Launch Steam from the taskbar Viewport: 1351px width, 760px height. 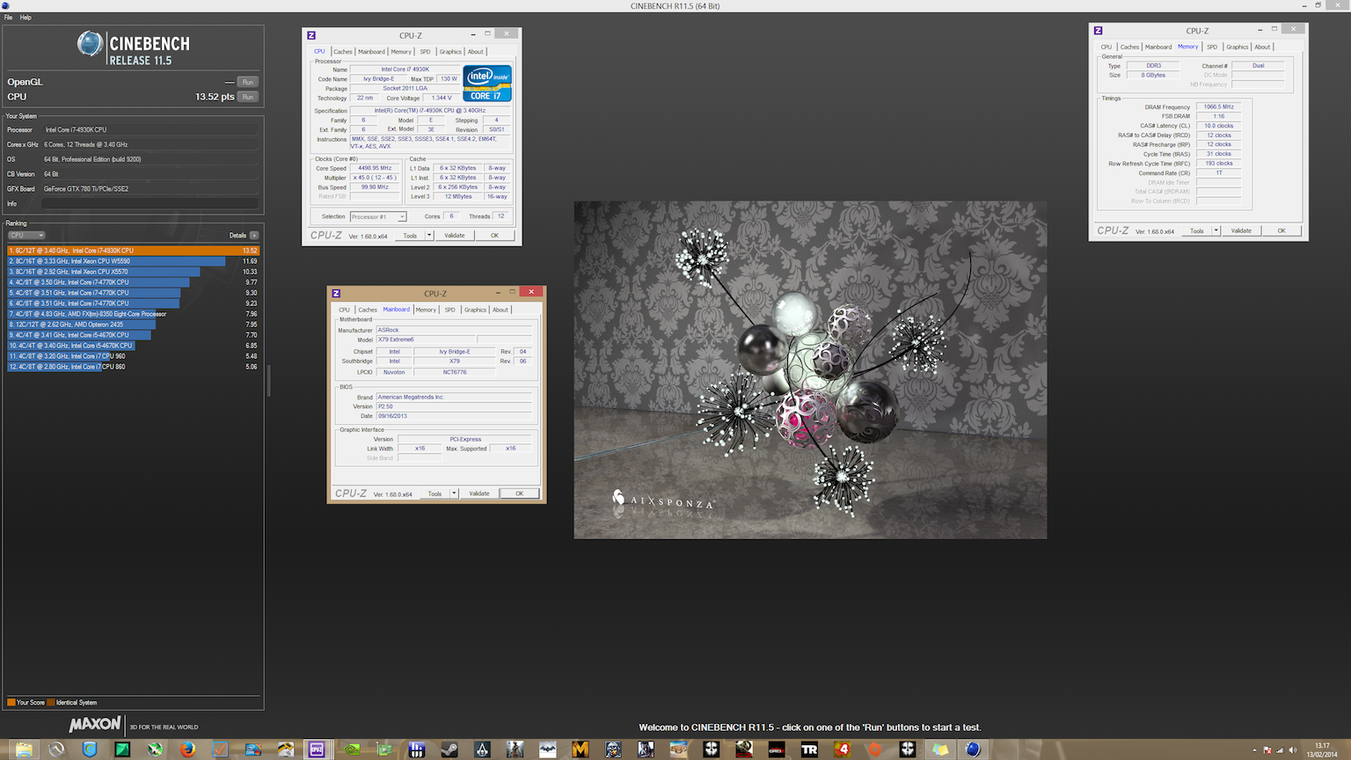pyautogui.click(x=449, y=749)
